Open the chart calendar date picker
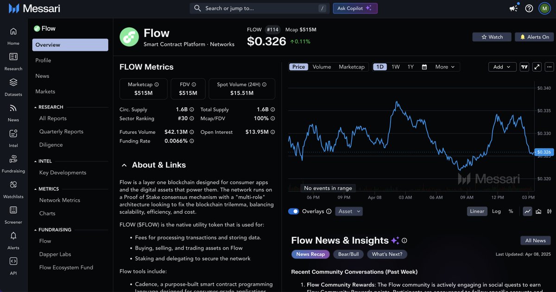 [x=424, y=67]
